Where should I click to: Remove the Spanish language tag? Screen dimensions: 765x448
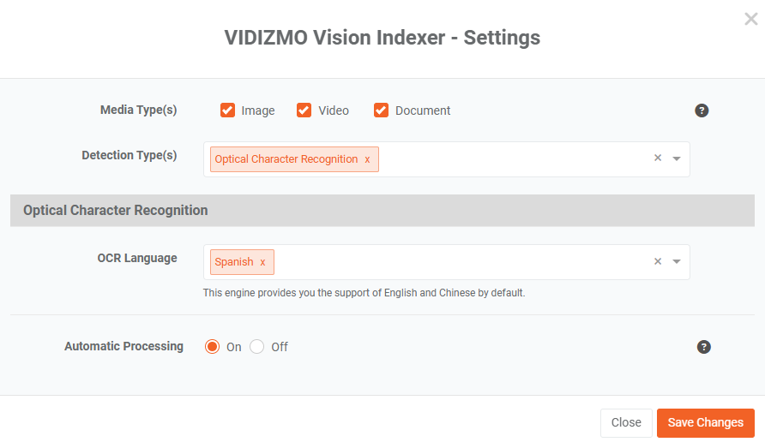point(262,262)
